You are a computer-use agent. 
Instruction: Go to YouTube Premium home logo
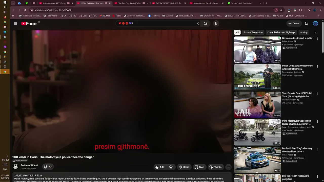click(x=29, y=24)
